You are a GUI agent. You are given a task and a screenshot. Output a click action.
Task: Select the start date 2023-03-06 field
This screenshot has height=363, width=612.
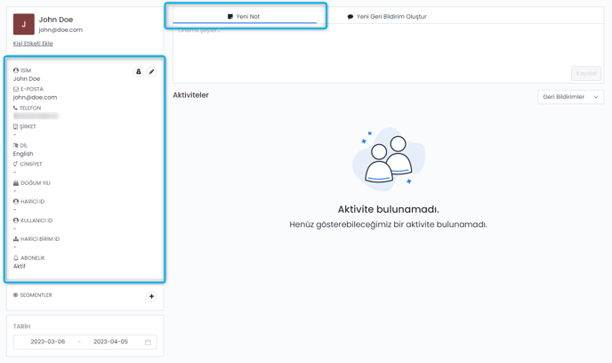tap(48, 342)
